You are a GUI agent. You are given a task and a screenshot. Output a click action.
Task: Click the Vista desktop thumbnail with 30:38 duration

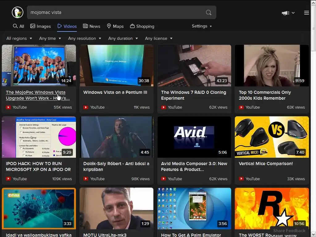tap(116, 65)
